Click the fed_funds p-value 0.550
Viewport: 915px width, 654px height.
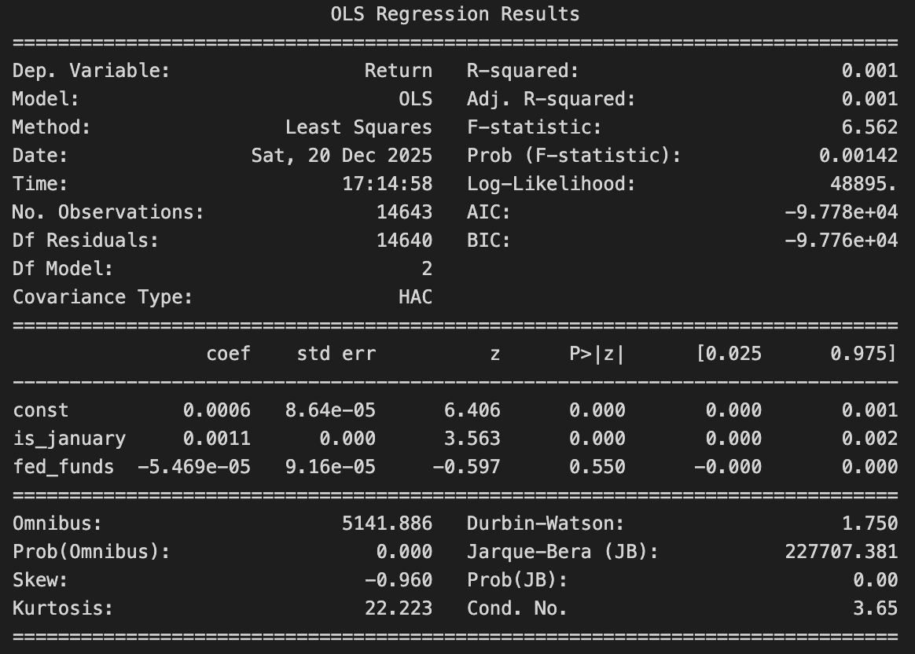[x=597, y=467]
